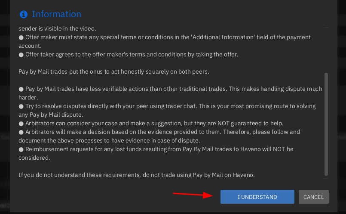The width and height of the screenshot is (346, 214).
Task: Click the 'Information' dialog title
Action: coord(56,14)
